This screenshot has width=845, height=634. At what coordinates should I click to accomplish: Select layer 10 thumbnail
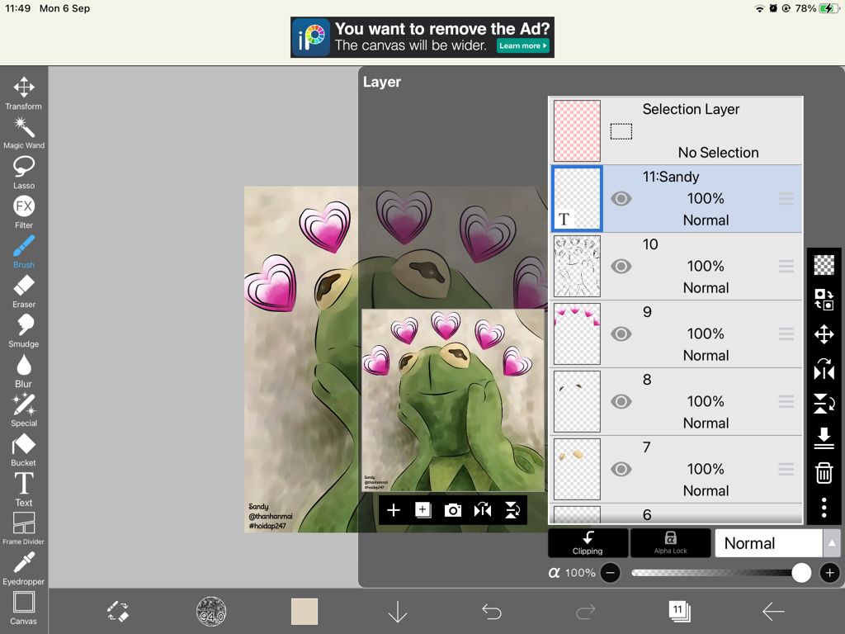tap(577, 267)
